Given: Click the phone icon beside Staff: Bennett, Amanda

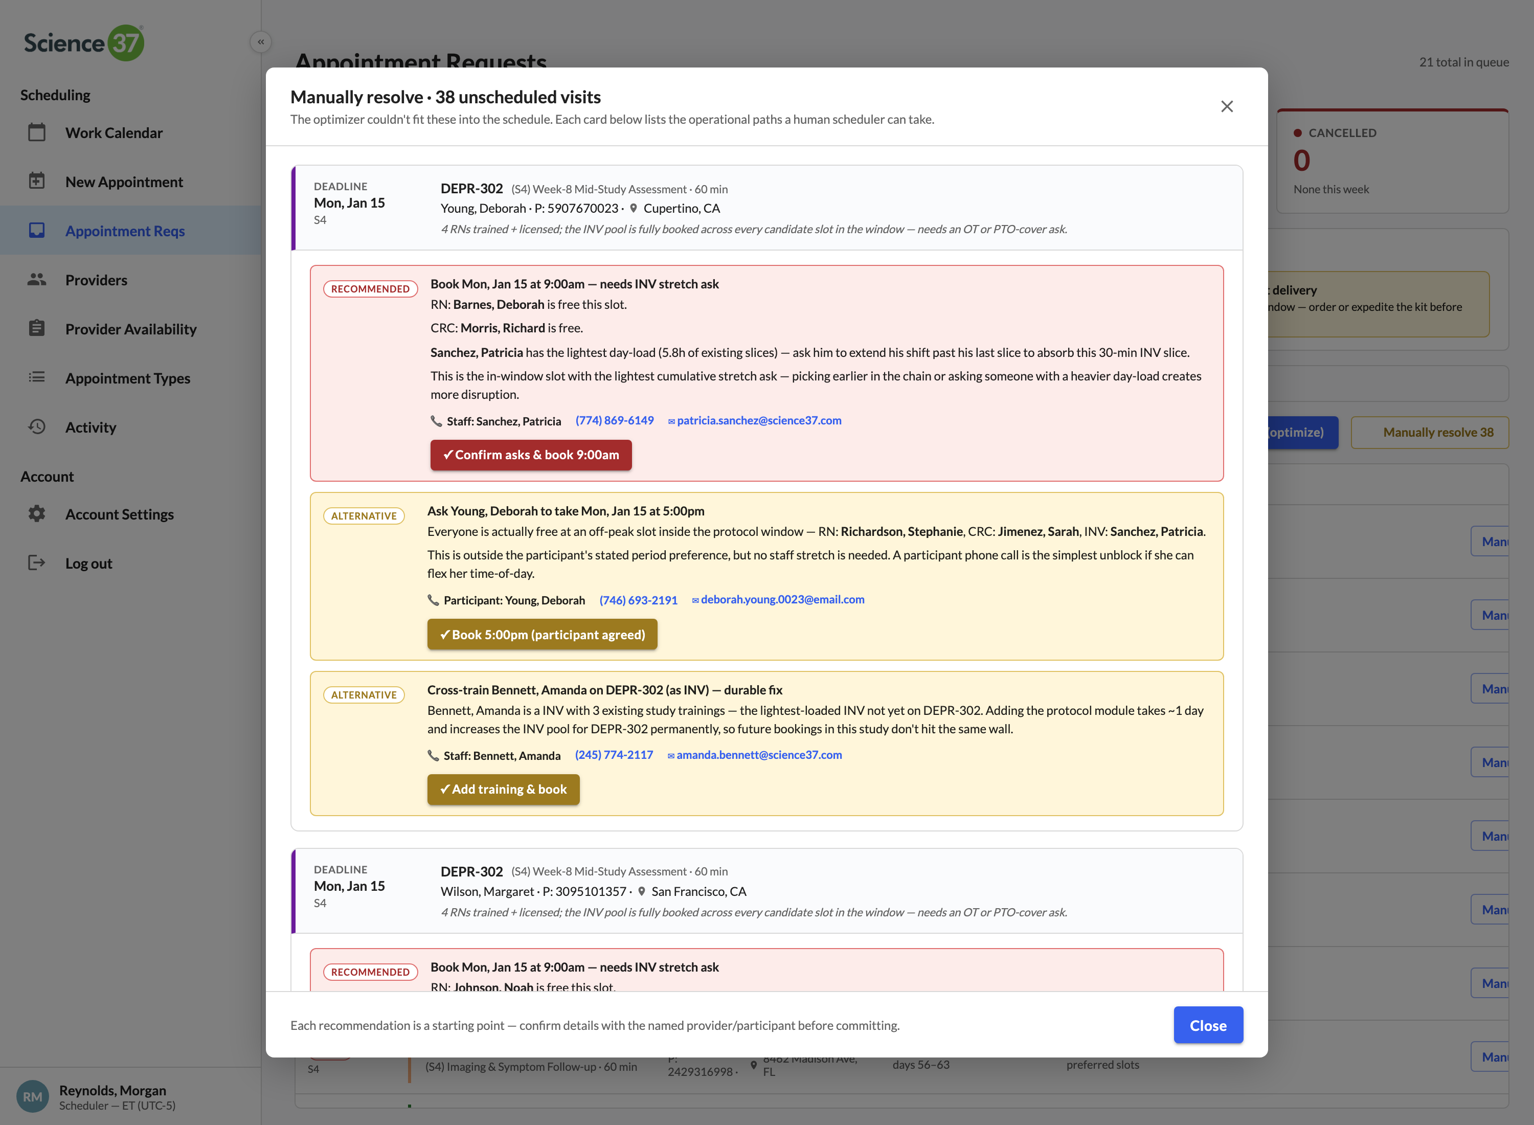Looking at the screenshot, I should point(433,755).
